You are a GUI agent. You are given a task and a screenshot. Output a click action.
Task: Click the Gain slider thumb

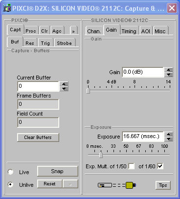tap(88, 91)
